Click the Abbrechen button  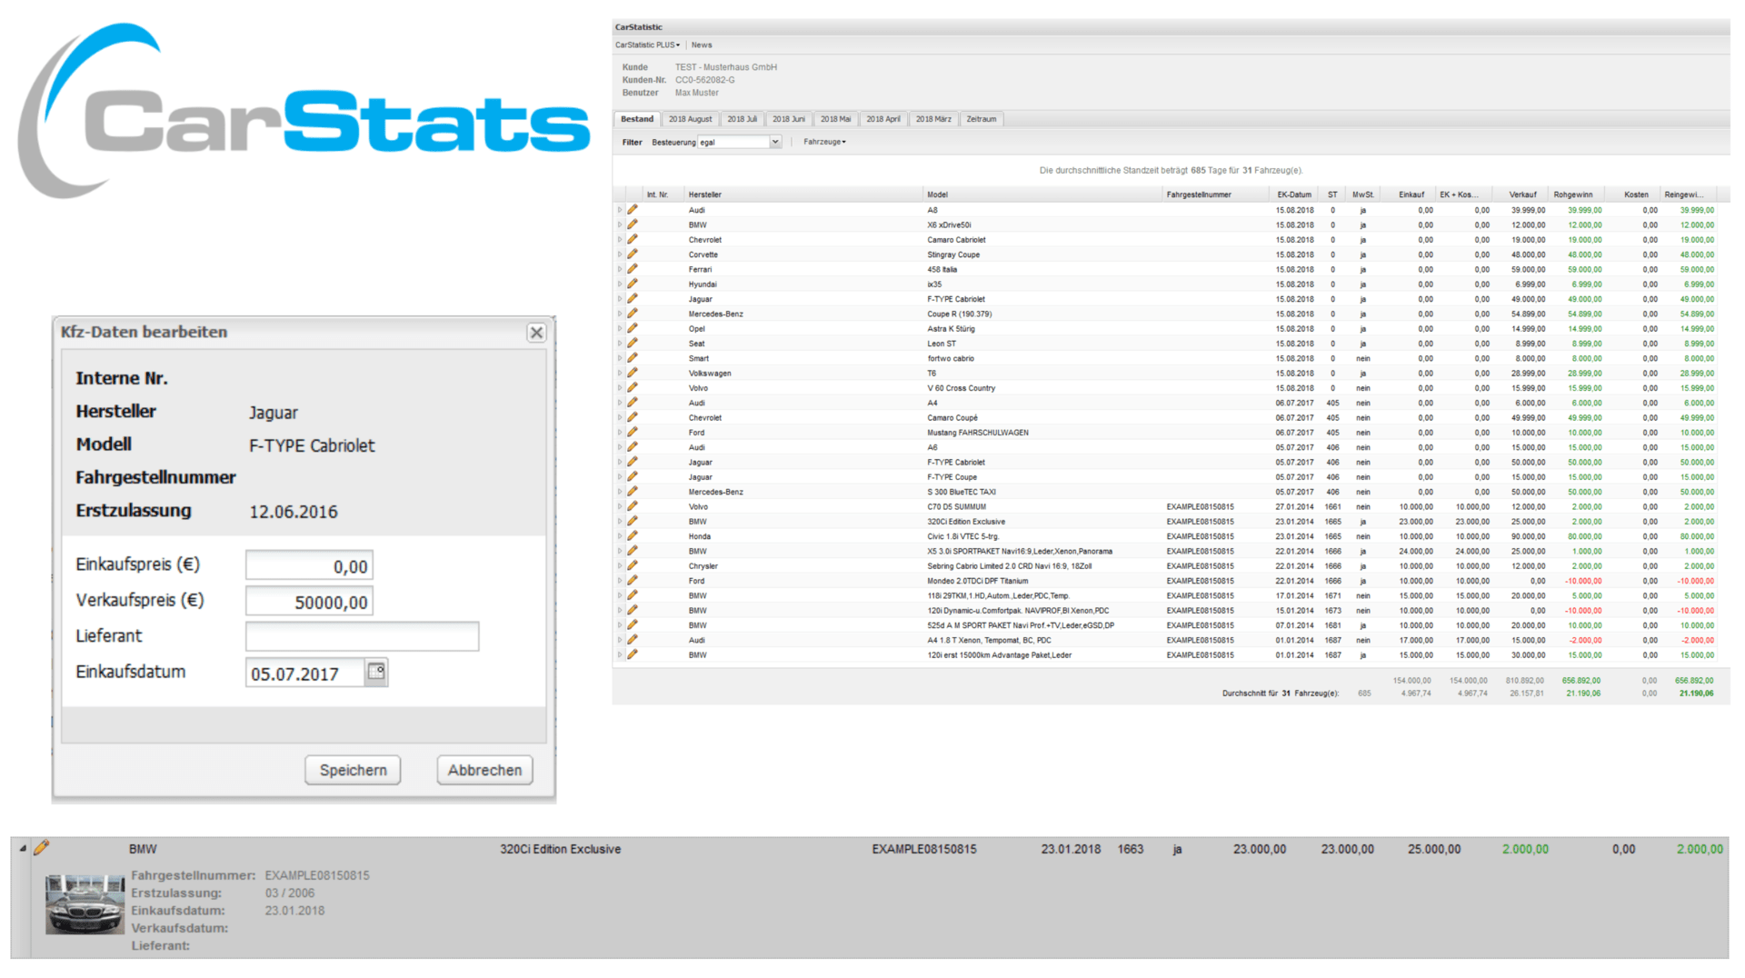coord(484,770)
